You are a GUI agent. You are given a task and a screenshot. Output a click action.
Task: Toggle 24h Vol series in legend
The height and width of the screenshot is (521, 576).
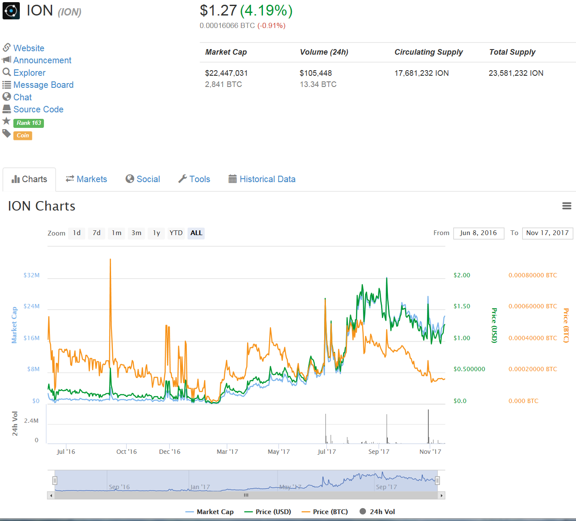click(x=377, y=512)
